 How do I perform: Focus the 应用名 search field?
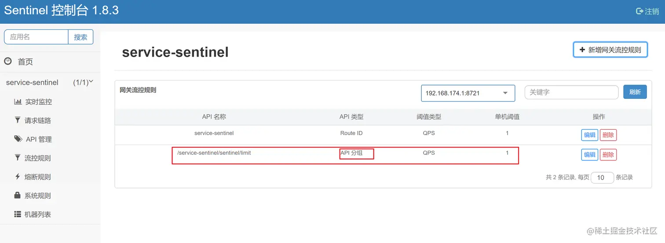tap(36, 37)
